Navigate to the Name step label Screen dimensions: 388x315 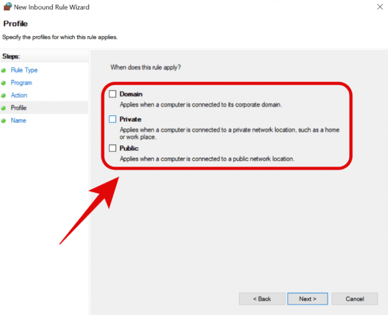(x=18, y=121)
